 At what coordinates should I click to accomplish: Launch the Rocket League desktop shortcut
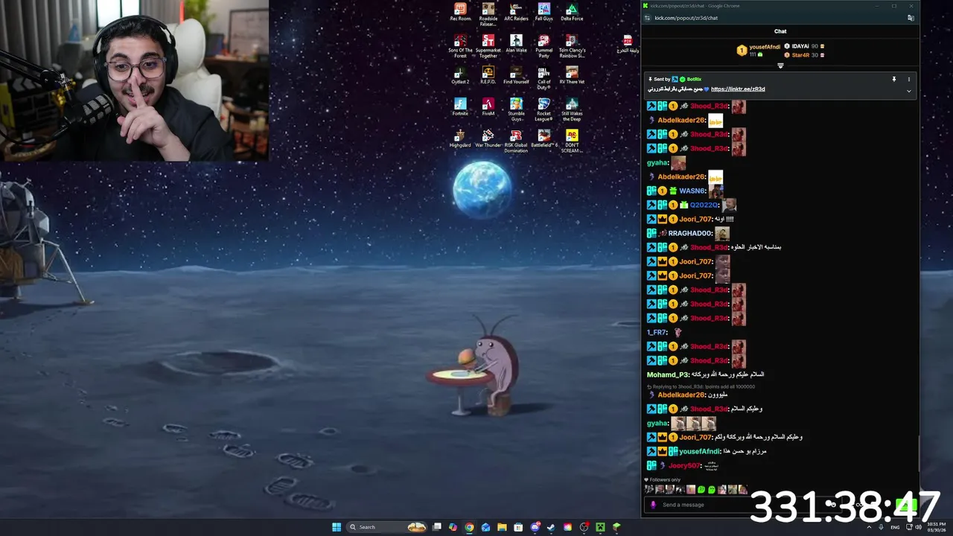(544, 109)
